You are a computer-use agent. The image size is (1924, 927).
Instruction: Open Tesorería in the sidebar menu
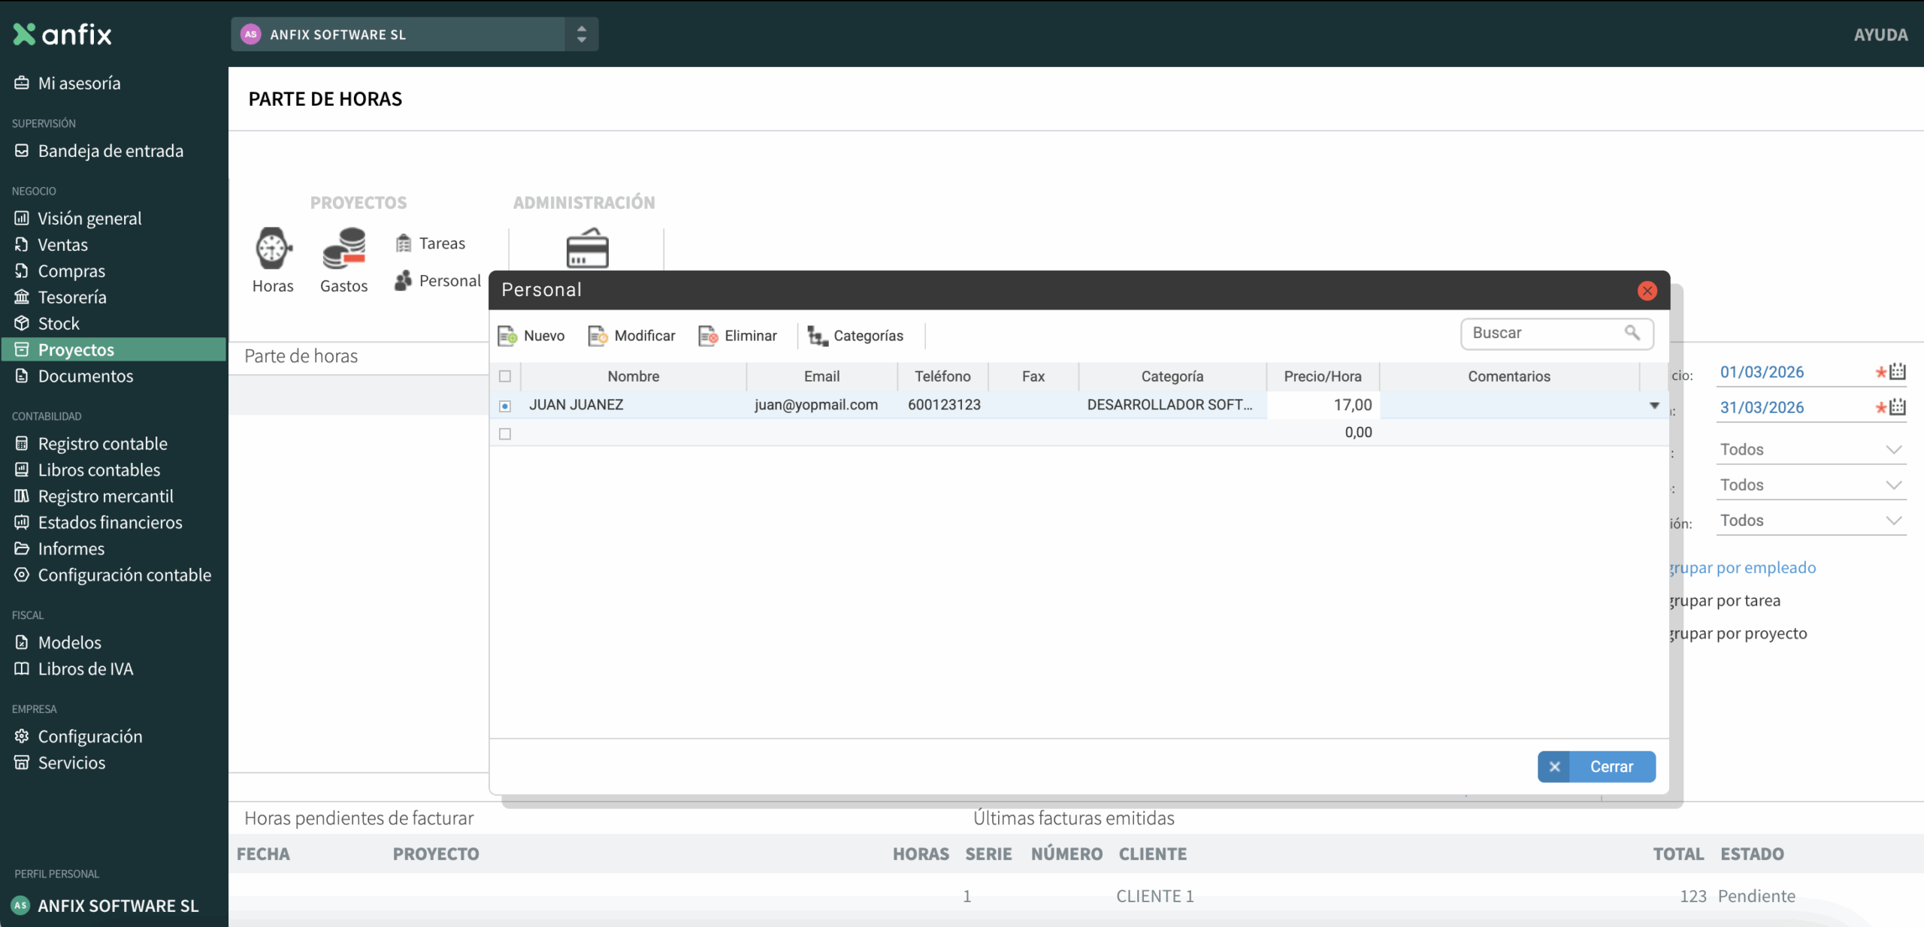pyautogui.click(x=72, y=297)
